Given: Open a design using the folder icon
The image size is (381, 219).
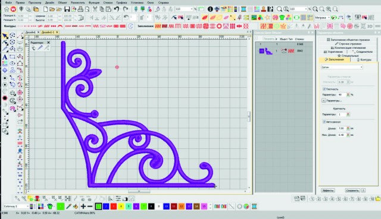Looking at the screenshot, I should 52,9.
